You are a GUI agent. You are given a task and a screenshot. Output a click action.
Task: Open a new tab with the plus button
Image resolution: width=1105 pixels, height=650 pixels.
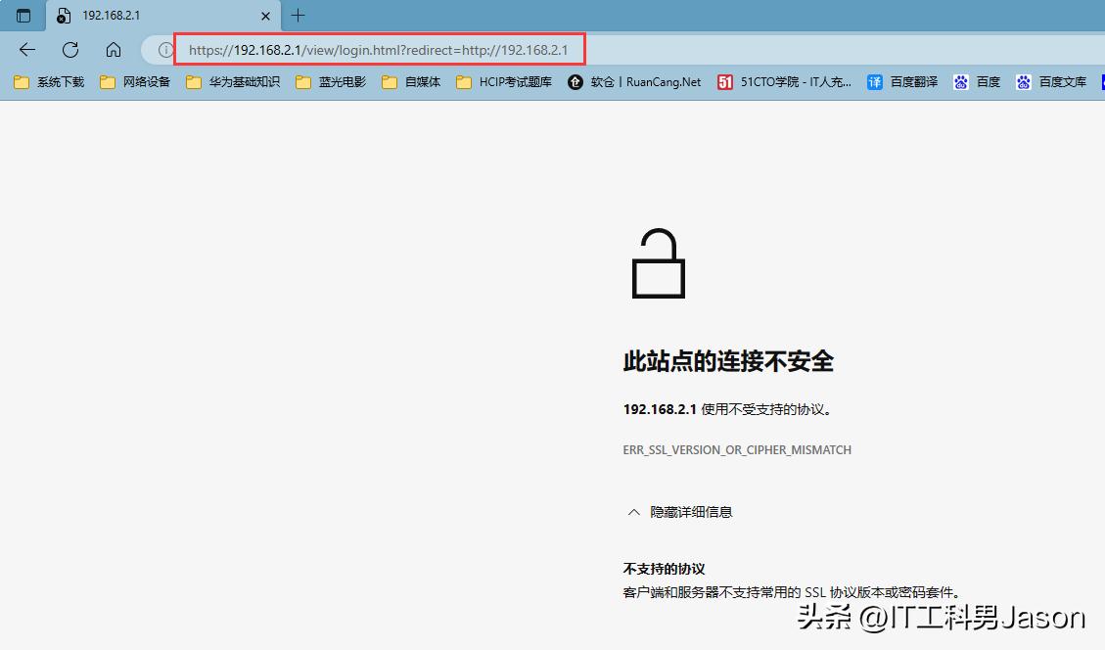(297, 16)
